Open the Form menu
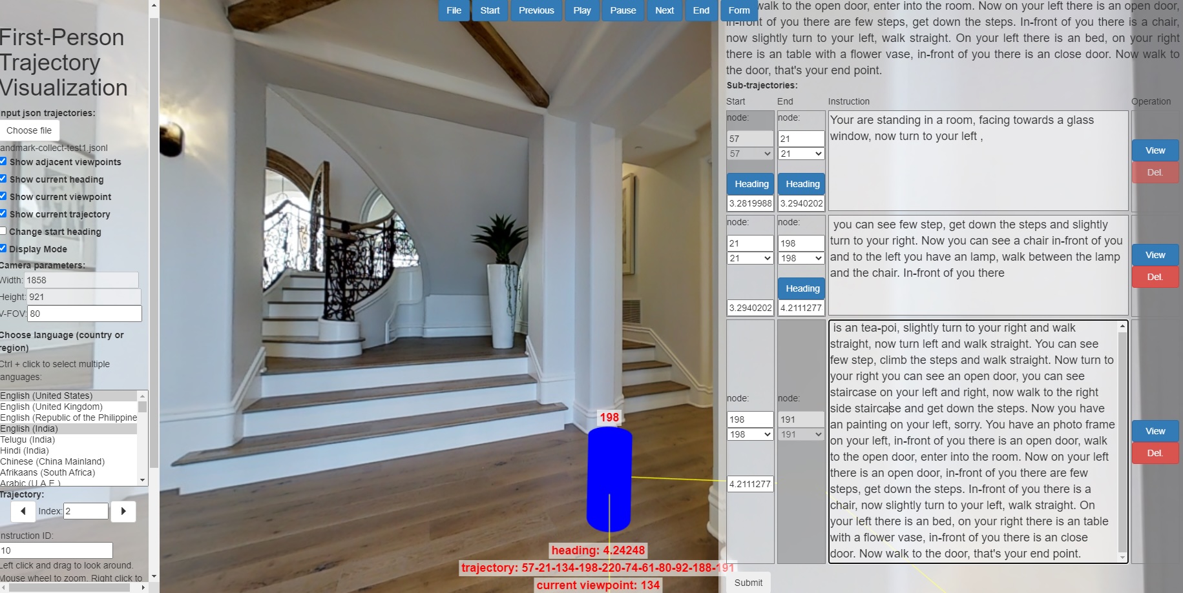This screenshot has height=593, width=1183. click(x=738, y=10)
